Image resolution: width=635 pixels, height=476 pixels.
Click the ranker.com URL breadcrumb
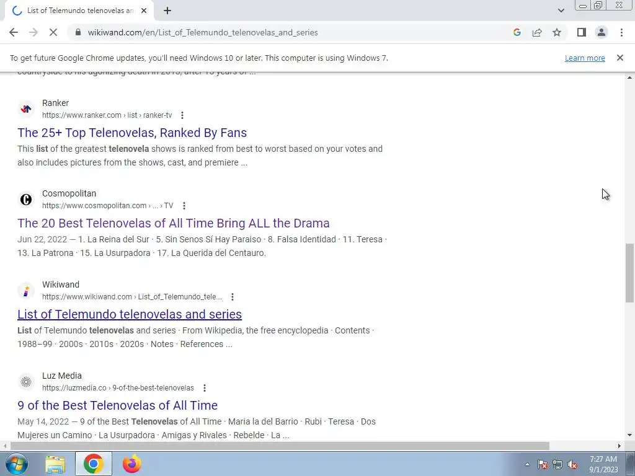point(107,115)
